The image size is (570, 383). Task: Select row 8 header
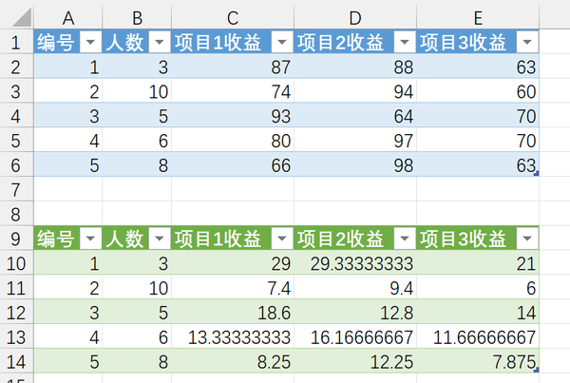pyautogui.click(x=16, y=214)
